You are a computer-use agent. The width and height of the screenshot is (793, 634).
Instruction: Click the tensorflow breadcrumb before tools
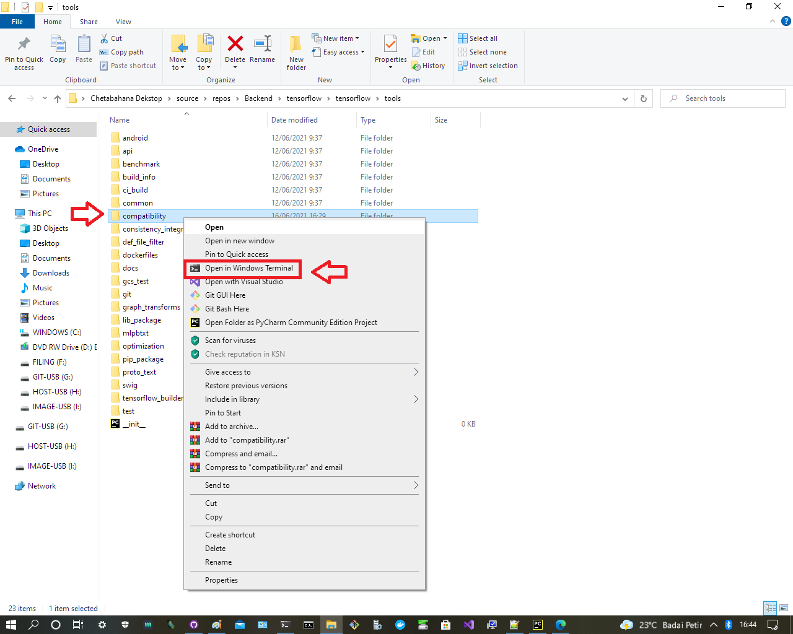pos(353,98)
